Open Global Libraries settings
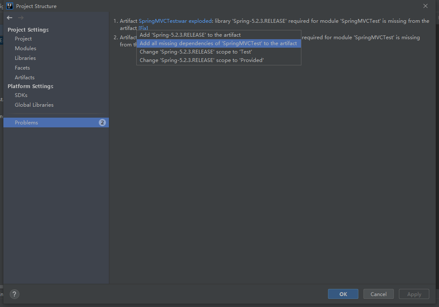This screenshot has width=439, height=307. point(34,105)
